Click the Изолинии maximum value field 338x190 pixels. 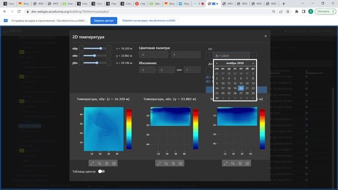coord(167,70)
